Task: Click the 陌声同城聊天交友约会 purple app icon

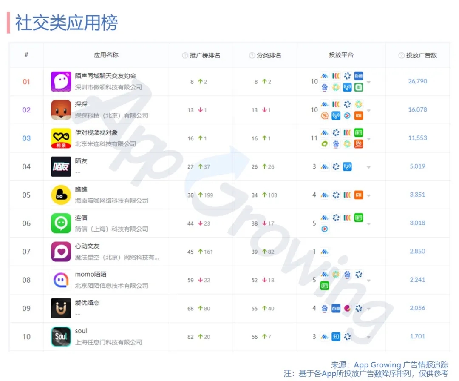Action: coord(61,82)
